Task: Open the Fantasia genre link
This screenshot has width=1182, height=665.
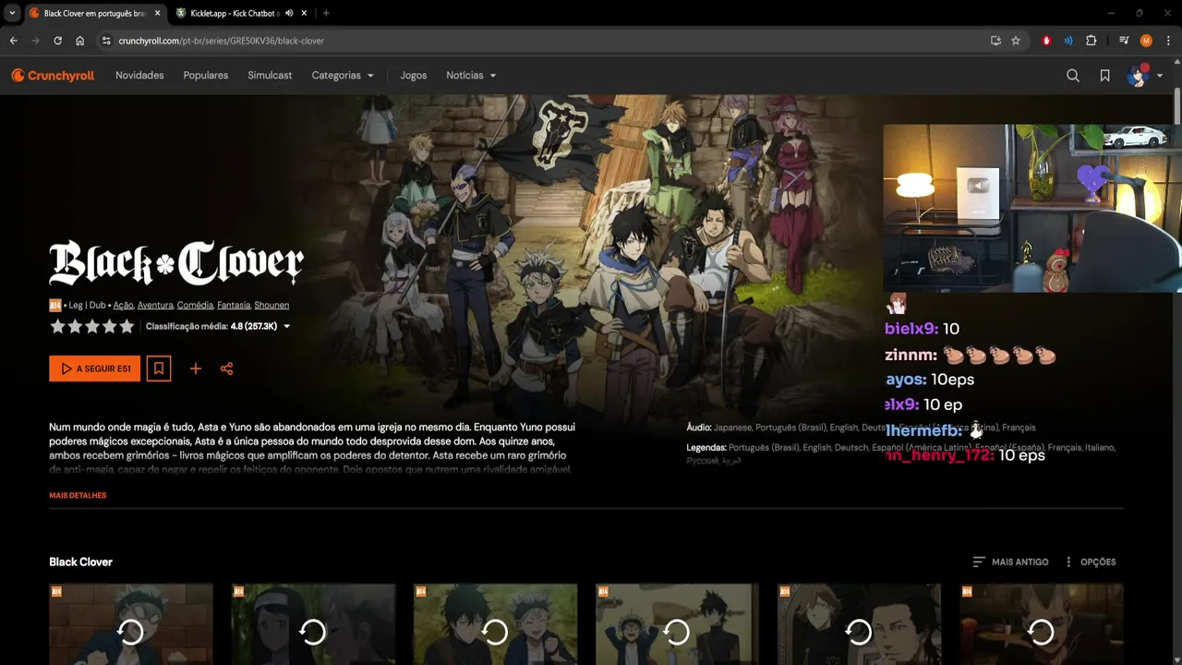Action: pyautogui.click(x=234, y=305)
